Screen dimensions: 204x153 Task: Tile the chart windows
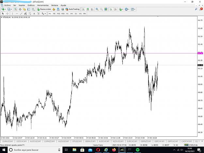106,9
